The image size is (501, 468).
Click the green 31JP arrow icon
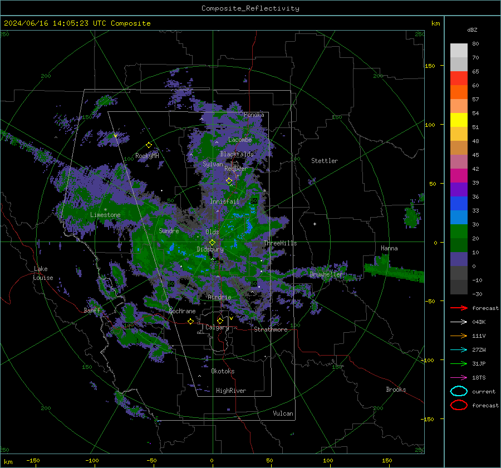pos(459,363)
